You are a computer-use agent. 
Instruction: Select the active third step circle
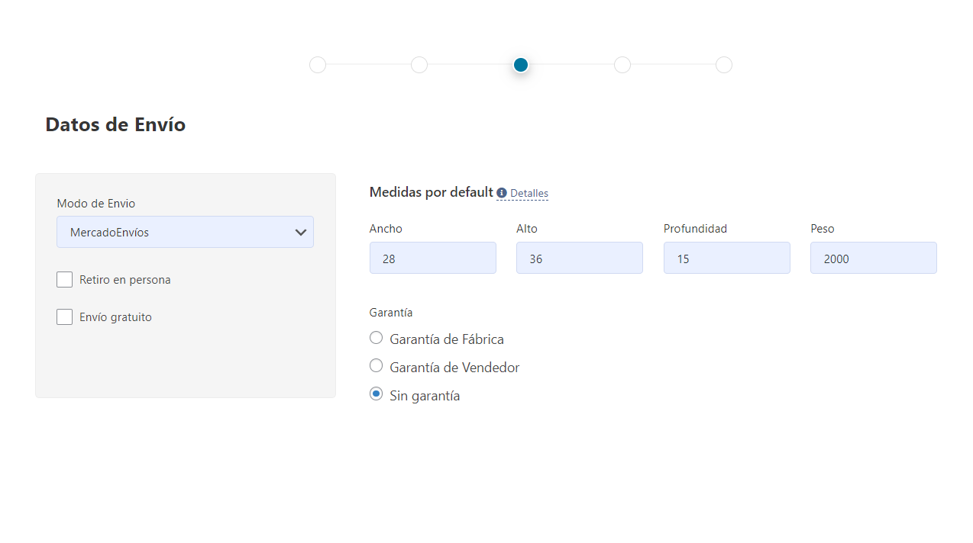point(521,65)
